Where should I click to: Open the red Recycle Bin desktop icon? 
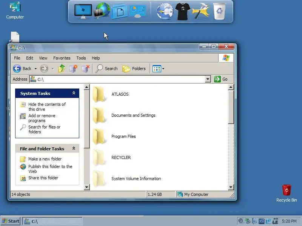287,193
